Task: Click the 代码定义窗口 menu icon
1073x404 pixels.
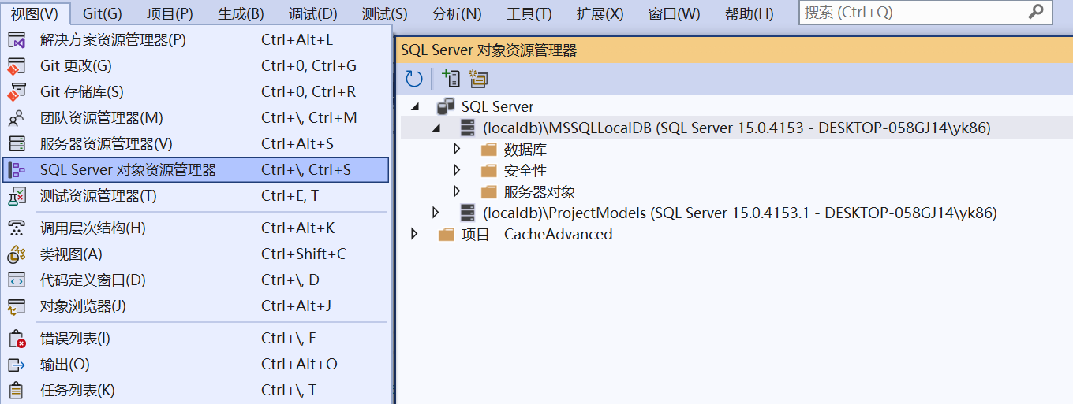Action: point(17,280)
